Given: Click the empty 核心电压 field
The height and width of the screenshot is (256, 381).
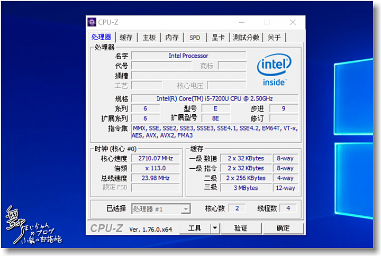Looking at the screenshot, I should [226, 86].
